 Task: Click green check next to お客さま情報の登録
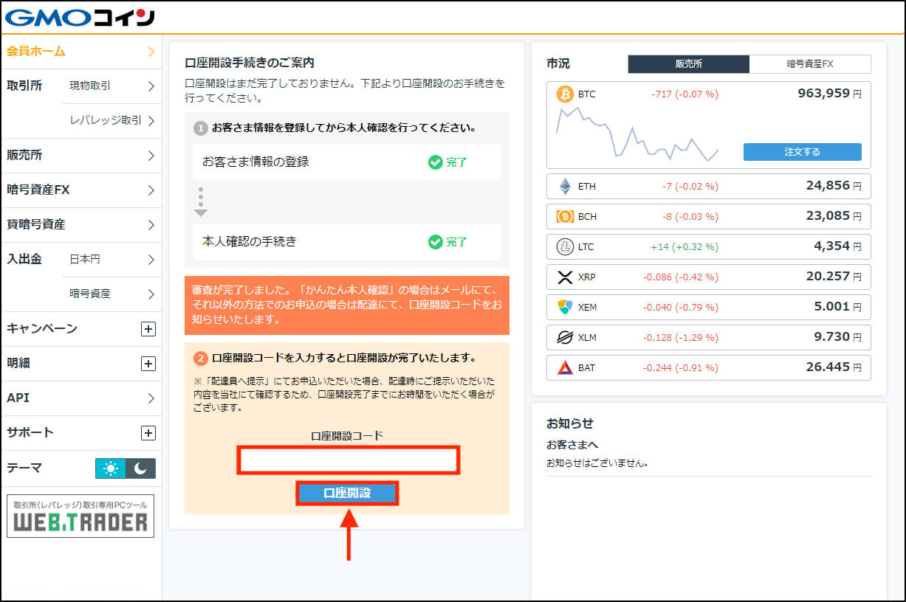436,162
